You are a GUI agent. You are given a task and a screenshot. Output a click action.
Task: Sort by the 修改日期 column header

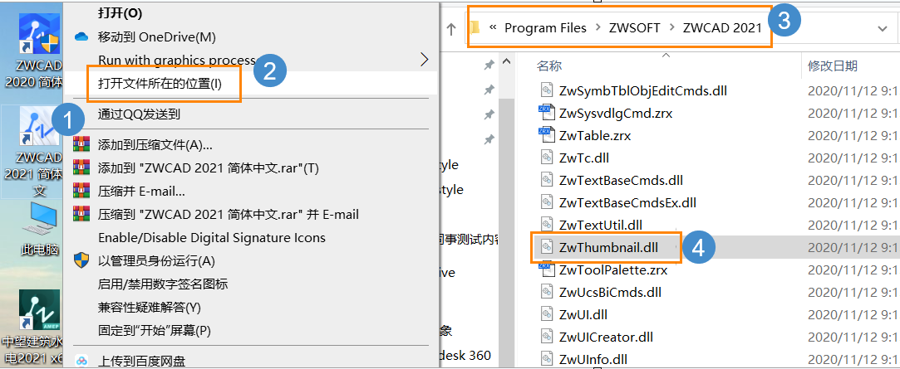pos(832,66)
